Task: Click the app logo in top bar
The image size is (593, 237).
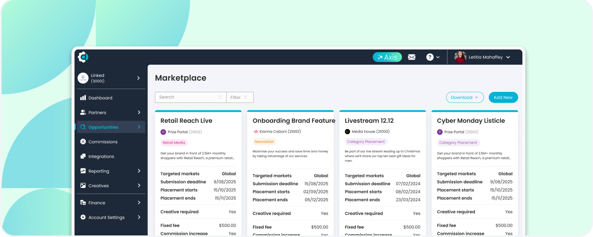Action: 83,57
